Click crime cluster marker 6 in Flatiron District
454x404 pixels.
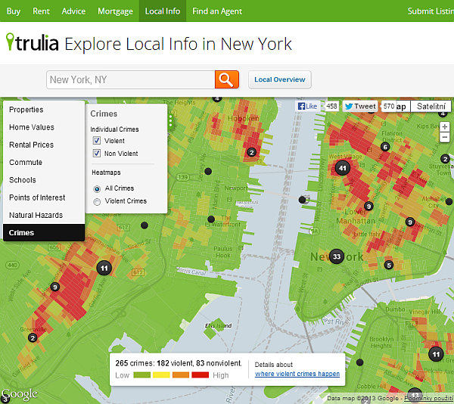coord(385,147)
